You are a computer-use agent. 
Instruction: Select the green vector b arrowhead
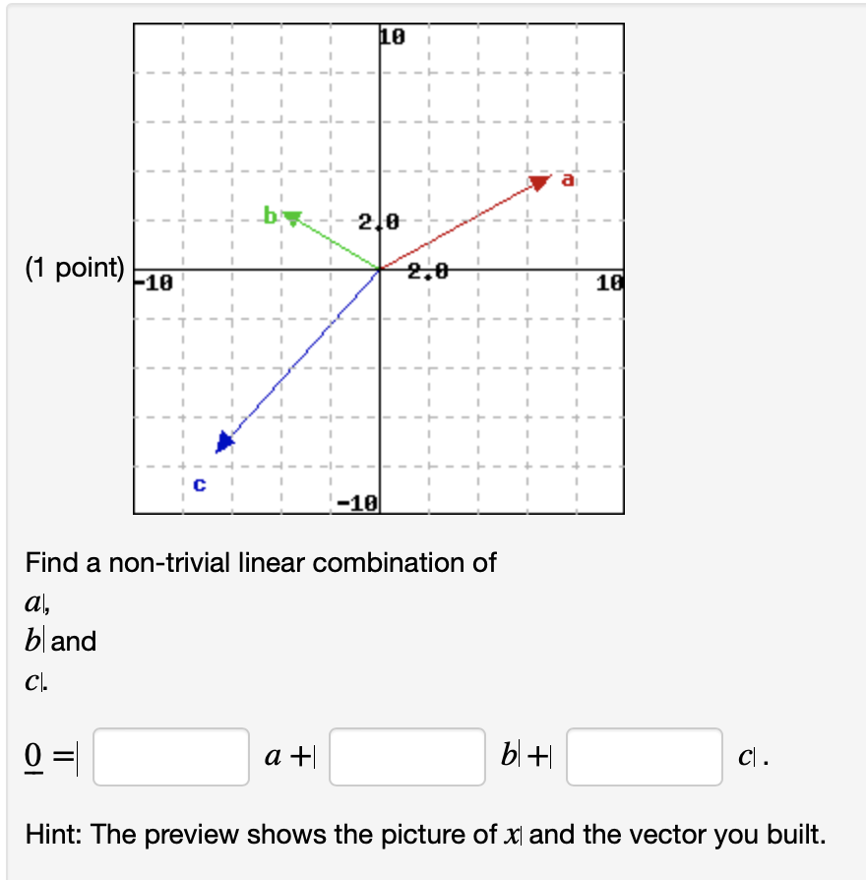(x=292, y=217)
